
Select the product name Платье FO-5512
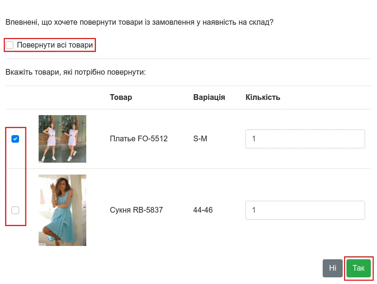(x=139, y=138)
